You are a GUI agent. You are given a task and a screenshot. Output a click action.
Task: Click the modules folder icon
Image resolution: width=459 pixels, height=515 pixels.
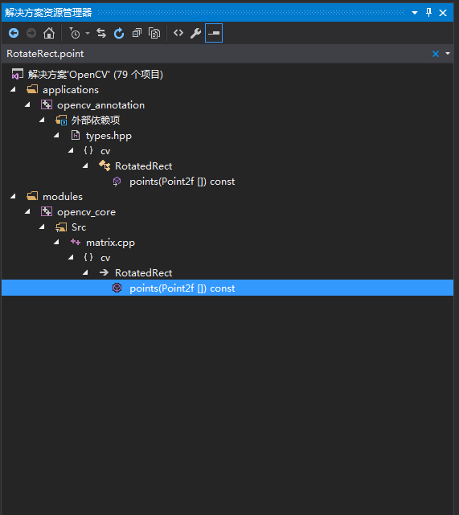click(32, 196)
